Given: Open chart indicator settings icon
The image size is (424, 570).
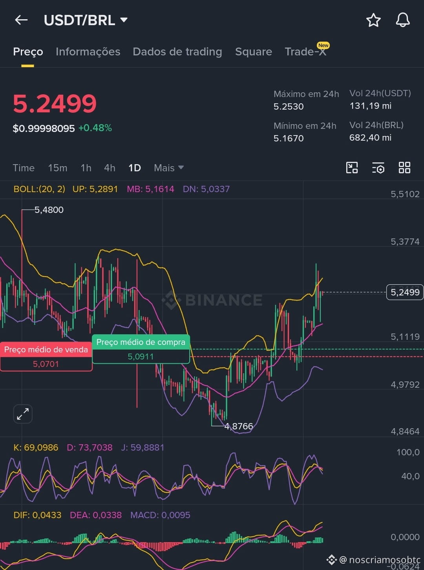Looking at the screenshot, I should [x=378, y=168].
